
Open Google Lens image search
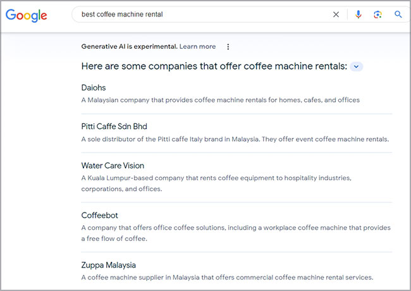[377, 15]
